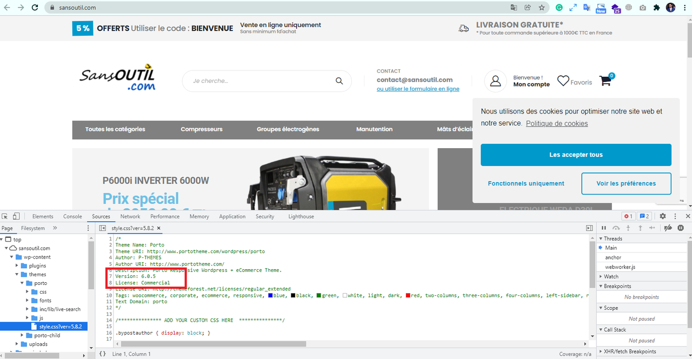Expand the css folder
Viewport: 692px width, 359px height.
[28, 292]
